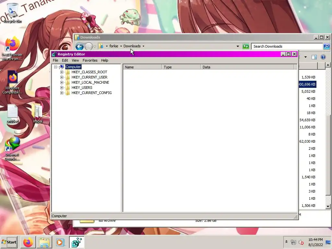Expand HKEY_CURRENT_CONFIG node

62,93
